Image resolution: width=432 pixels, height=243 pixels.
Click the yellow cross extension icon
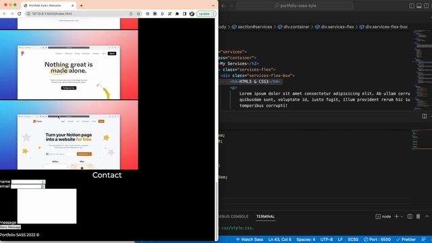169,13
